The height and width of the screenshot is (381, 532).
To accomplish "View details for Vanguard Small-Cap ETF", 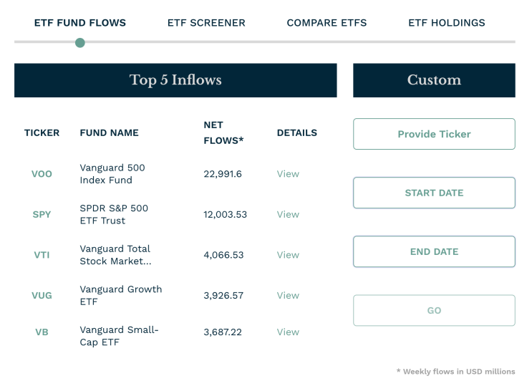I will (x=288, y=332).
